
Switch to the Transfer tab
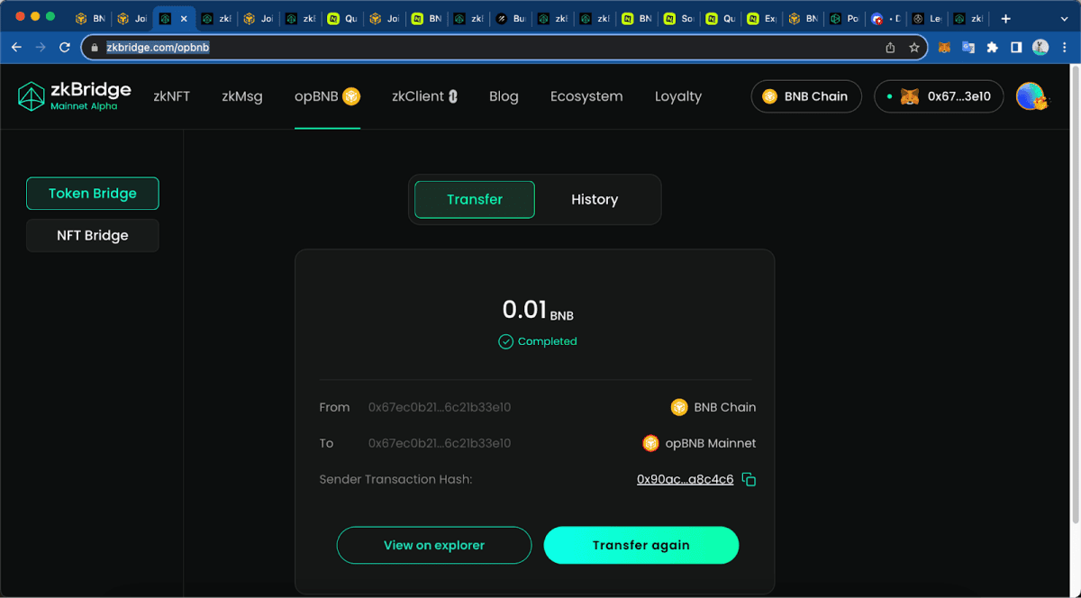coord(475,200)
